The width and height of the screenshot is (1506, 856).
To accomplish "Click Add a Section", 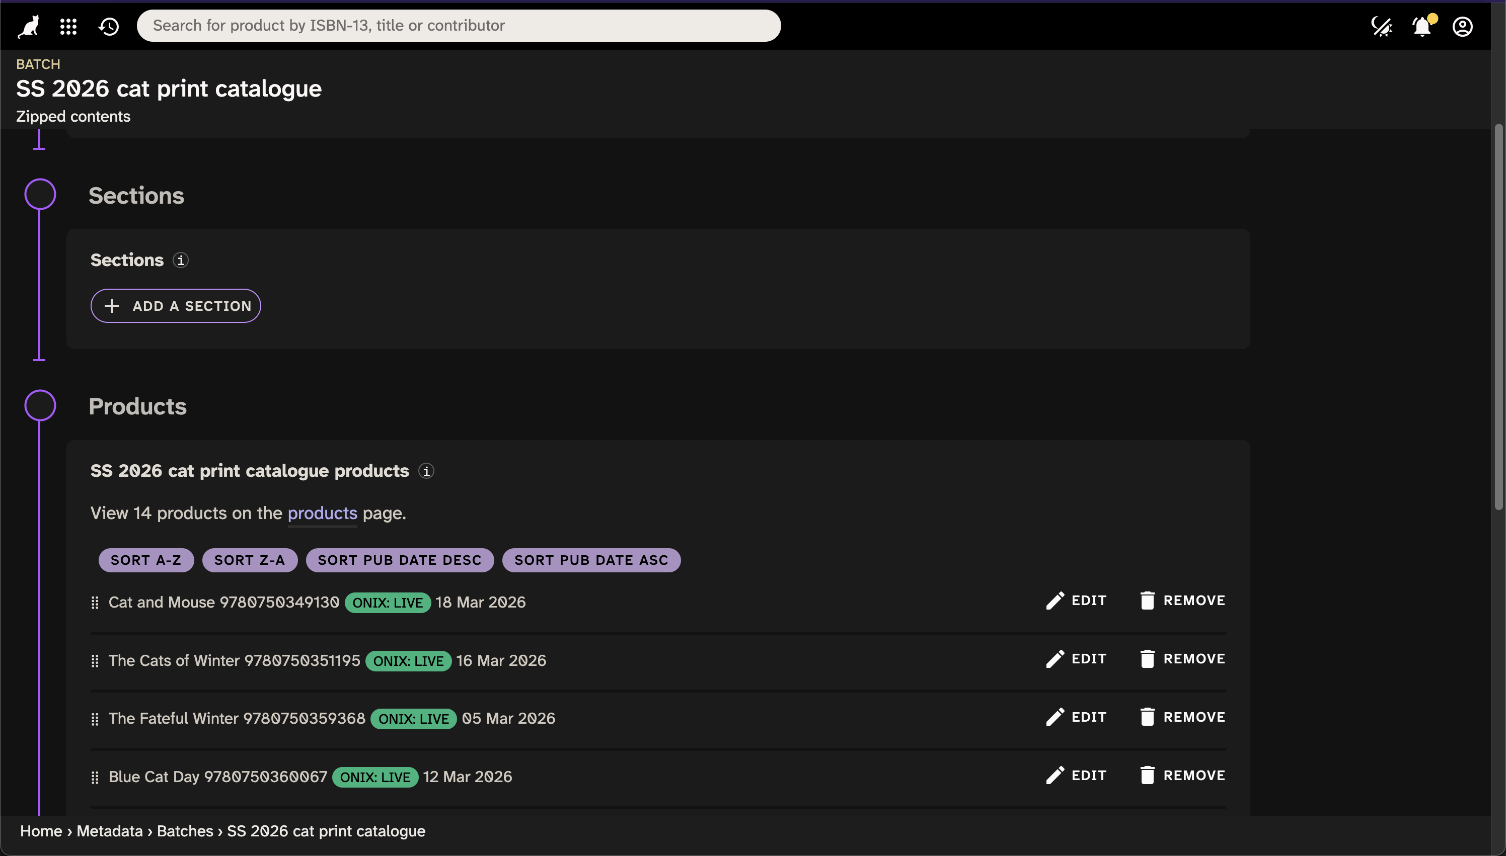I will click(175, 305).
